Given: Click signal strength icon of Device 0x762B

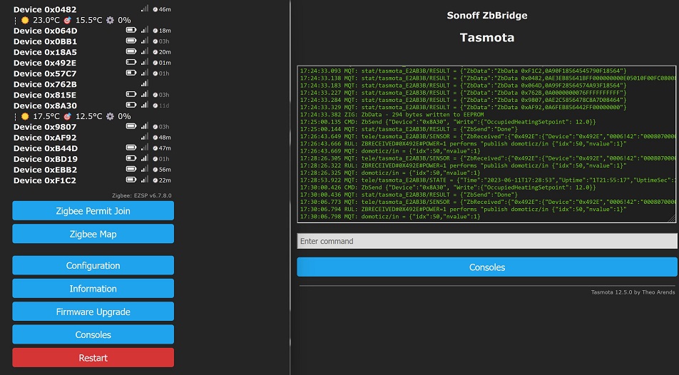Looking at the screenshot, I should (x=145, y=83).
